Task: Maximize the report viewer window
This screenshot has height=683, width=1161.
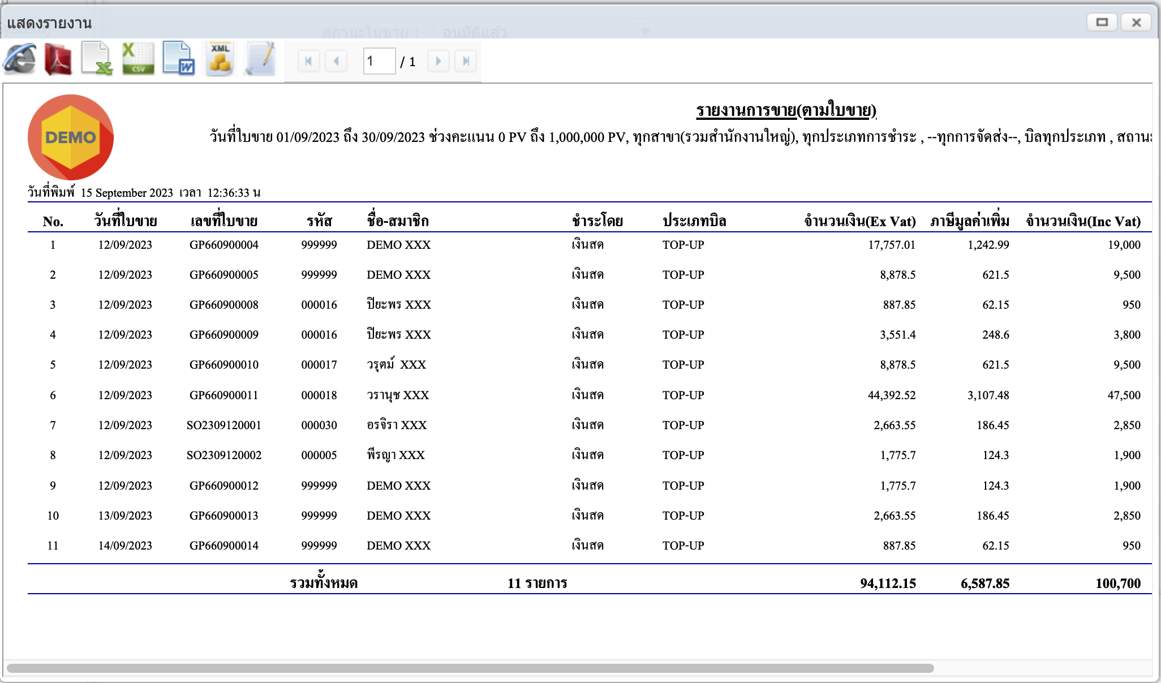Action: click(1102, 23)
